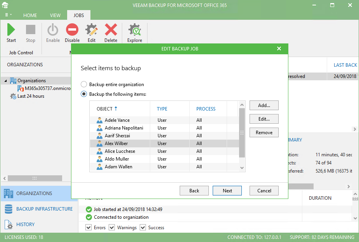Screen dimensions: 359x242
Task: Click the Delete job red X icon
Action: pyautogui.click(x=111, y=30)
